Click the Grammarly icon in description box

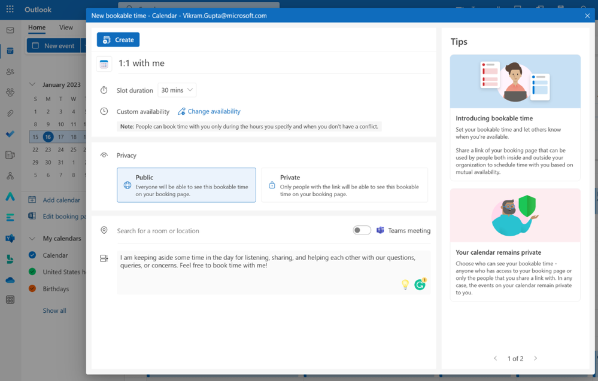420,284
